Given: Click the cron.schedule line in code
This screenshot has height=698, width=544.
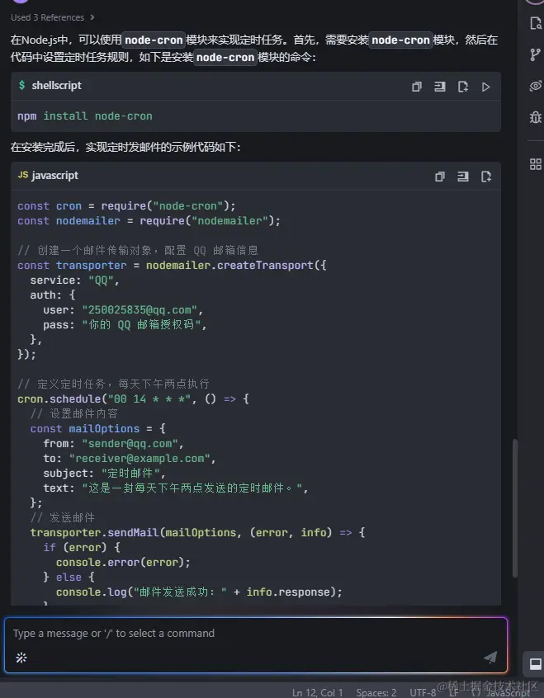Looking at the screenshot, I should pos(133,399).
